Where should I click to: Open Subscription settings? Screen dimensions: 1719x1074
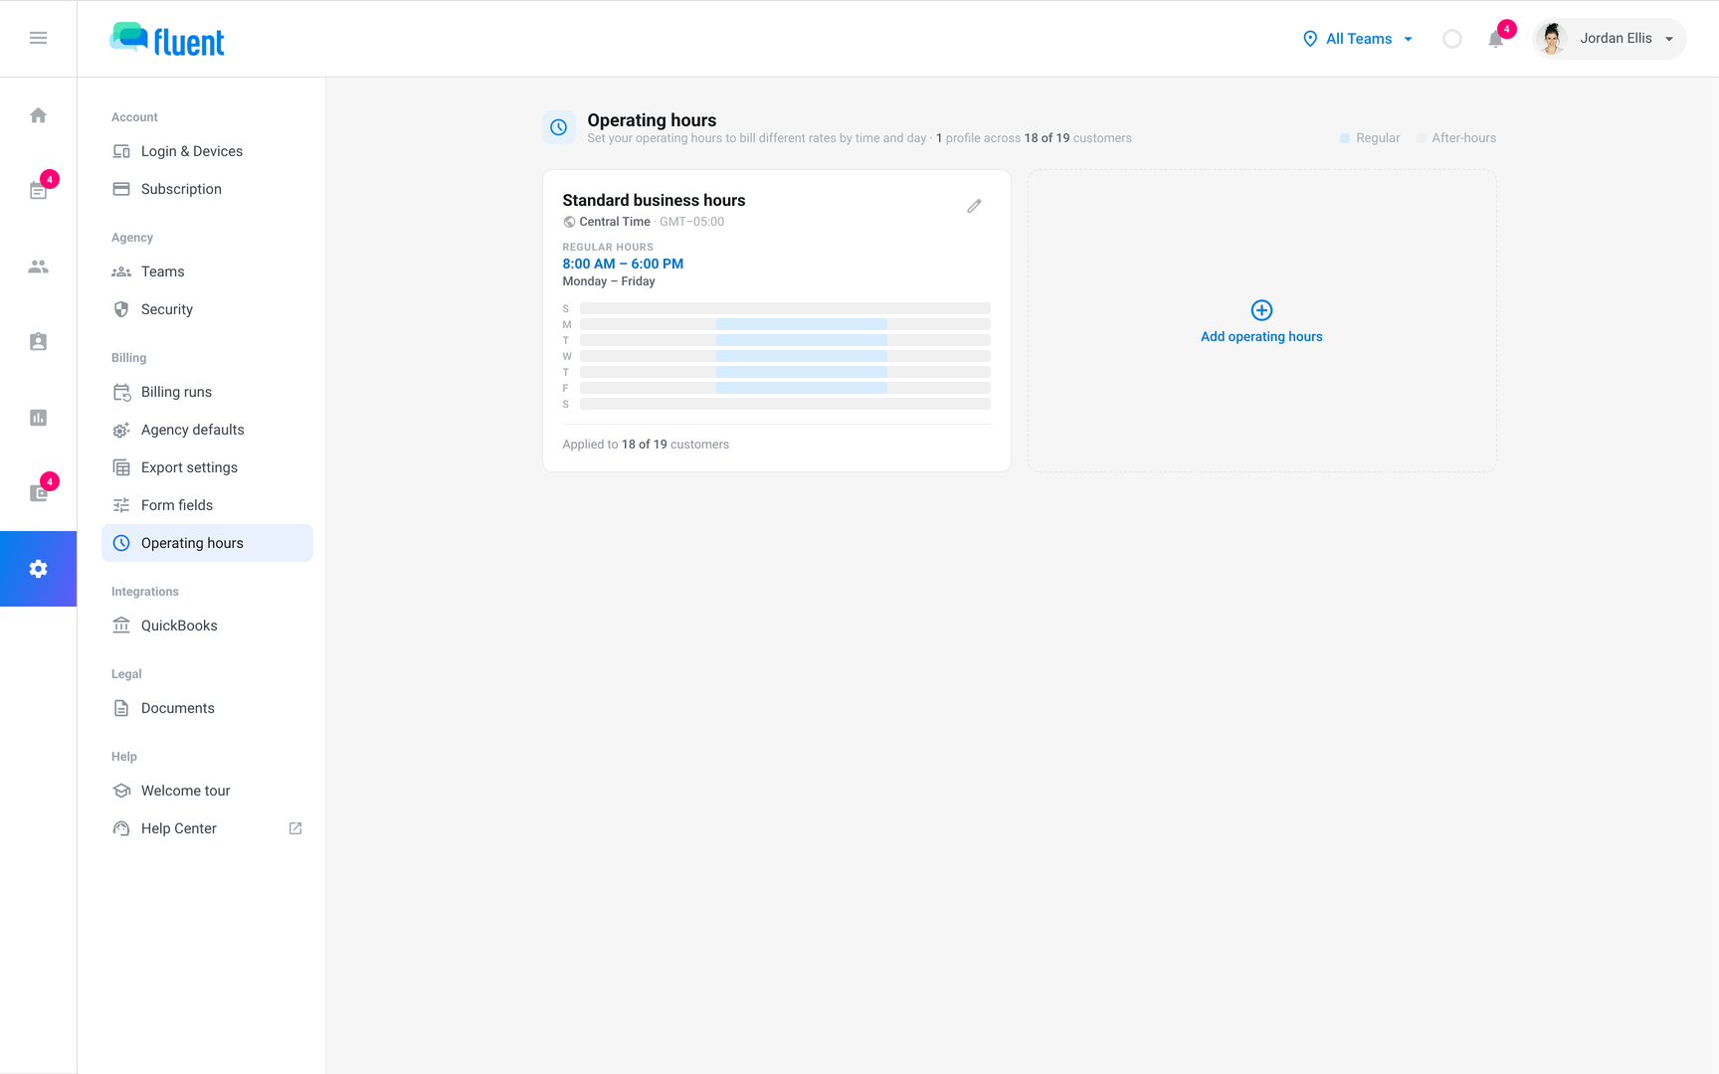tap(207, 189)
